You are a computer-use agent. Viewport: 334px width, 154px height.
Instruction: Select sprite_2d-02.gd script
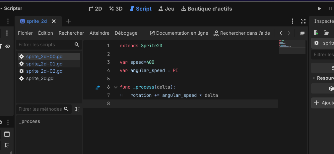(x=49, y=71)
